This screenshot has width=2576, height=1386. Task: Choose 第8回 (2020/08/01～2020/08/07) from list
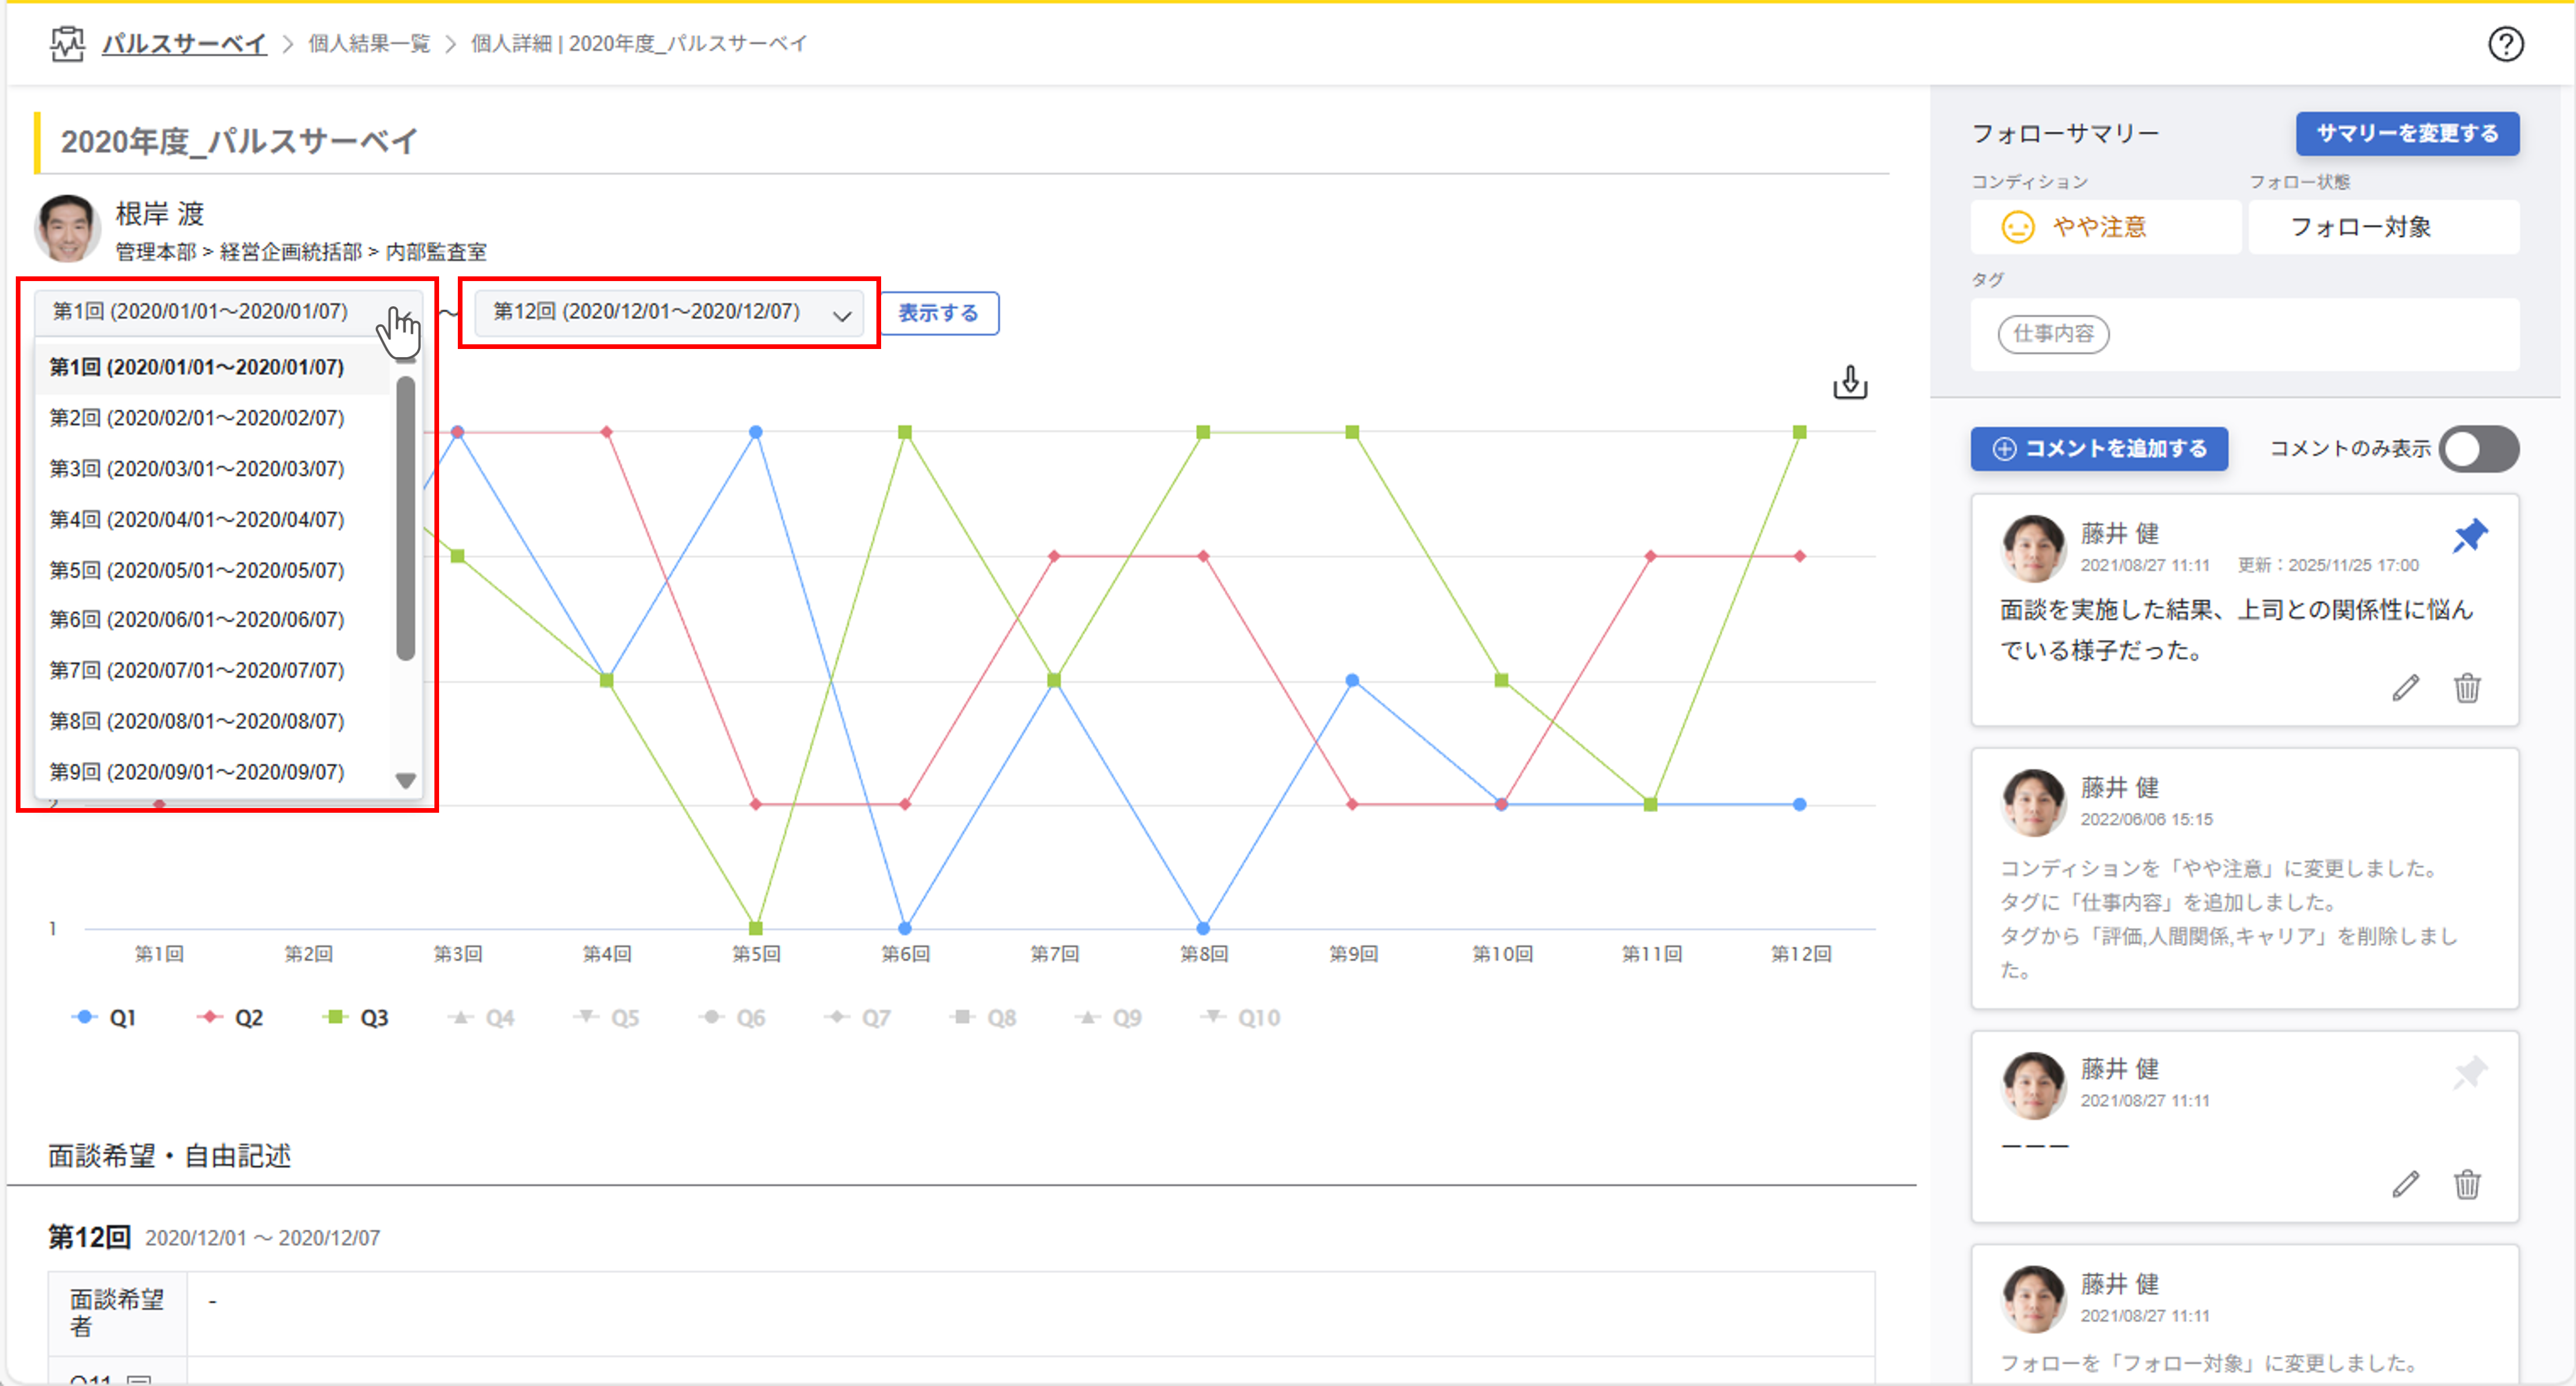point(197,721)
